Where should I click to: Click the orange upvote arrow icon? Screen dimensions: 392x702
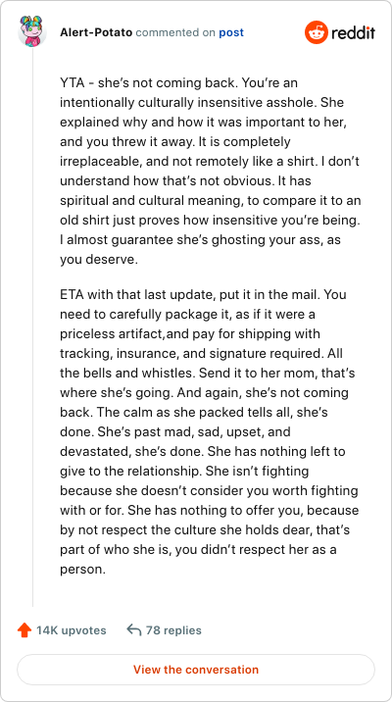(x=24, y=630)
